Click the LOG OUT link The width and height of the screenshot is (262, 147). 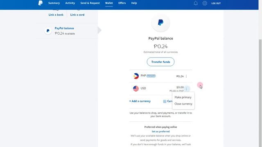point(216,3)
